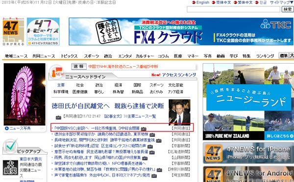Screen dimensions: 294x182
Task: Click the red bullet icon before 한글
Action: [257, 2]
